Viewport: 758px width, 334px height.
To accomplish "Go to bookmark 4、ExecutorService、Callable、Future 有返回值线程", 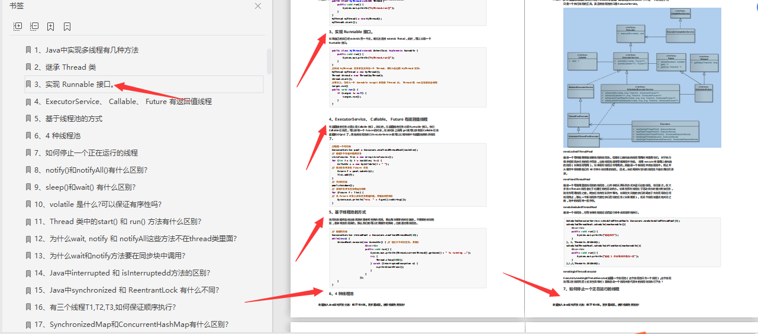I will [123, 102].
